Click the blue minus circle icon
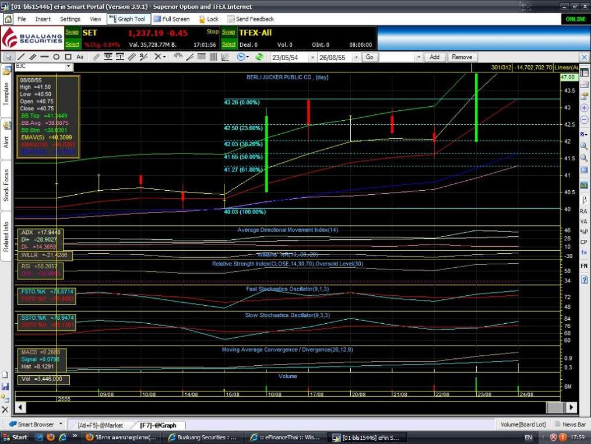Screen dimensions: 591x444 point(583,120)
